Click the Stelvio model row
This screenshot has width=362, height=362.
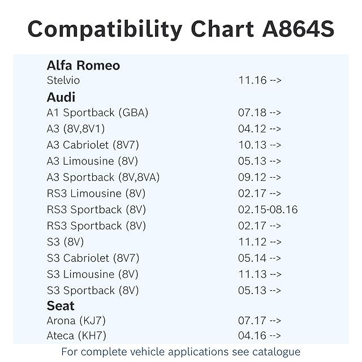coord(63,80)
